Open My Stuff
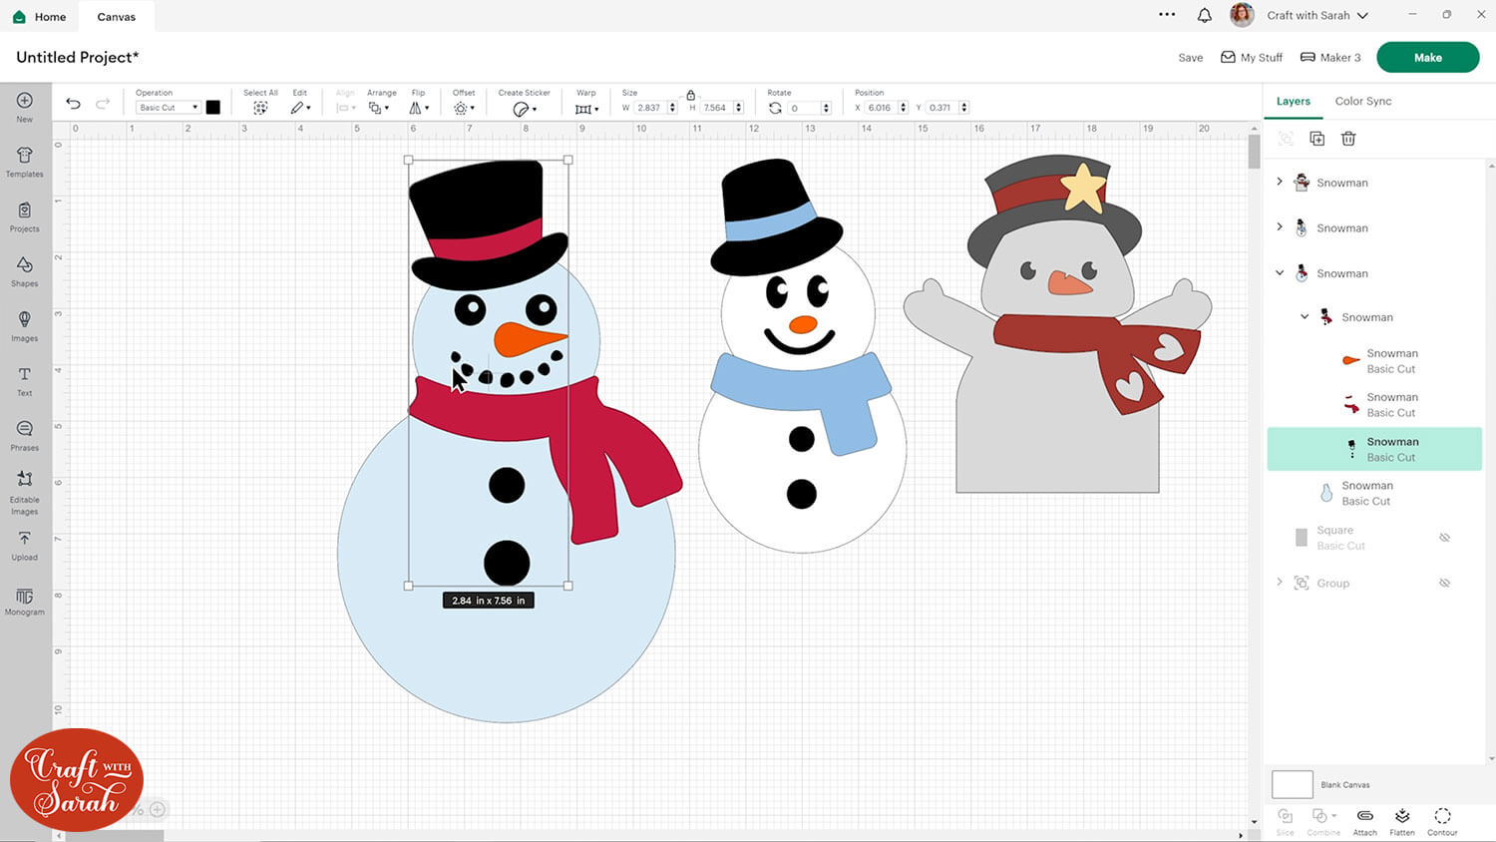The height and width of the screenshot is (842, 1496). [1252, 58]
